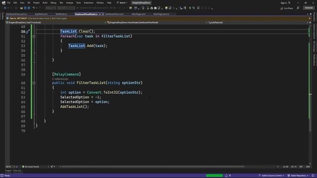
Task: Open the File menu
Action: point(9,3)
